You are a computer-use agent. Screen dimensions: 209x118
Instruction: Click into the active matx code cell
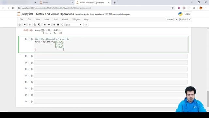tap(111, 45)
